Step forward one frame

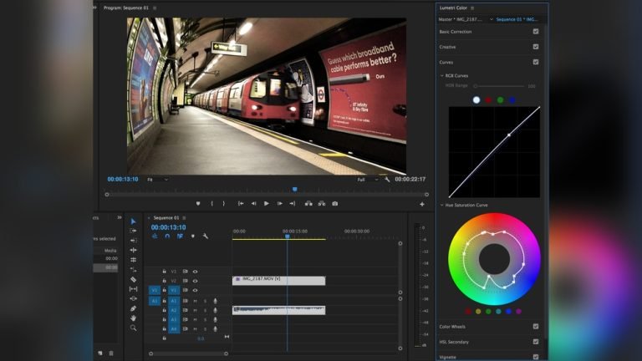(x=280, y=203)
